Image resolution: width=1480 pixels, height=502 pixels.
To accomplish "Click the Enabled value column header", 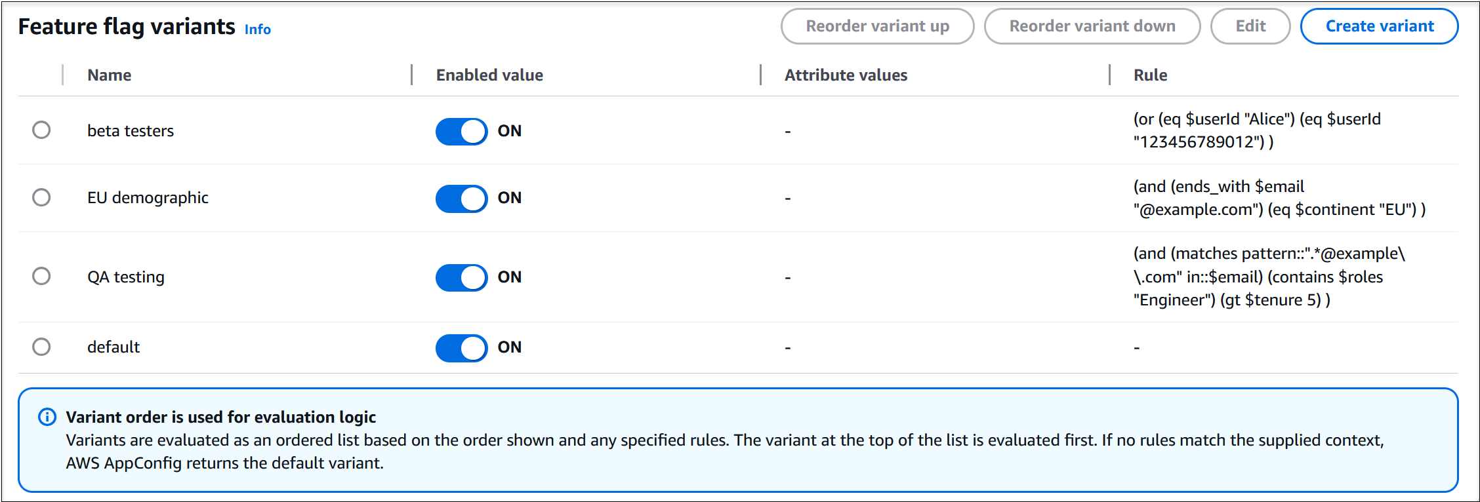I will [489, 75].
